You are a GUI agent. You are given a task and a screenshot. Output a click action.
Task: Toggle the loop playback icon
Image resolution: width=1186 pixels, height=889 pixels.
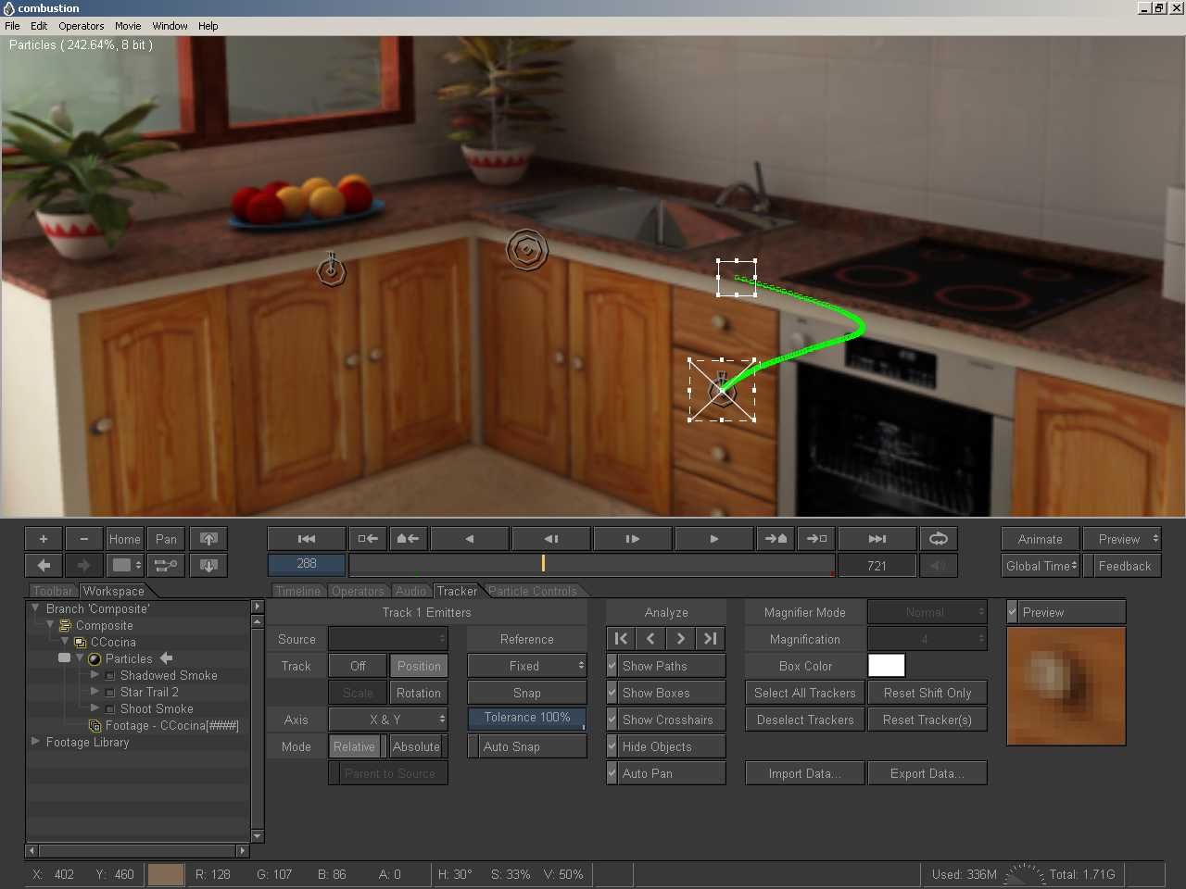point(939,539)
